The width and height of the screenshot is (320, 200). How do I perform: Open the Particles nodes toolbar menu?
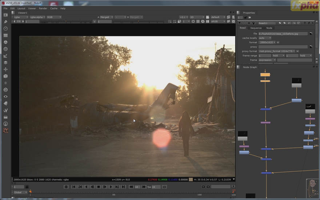coord(5,83)
